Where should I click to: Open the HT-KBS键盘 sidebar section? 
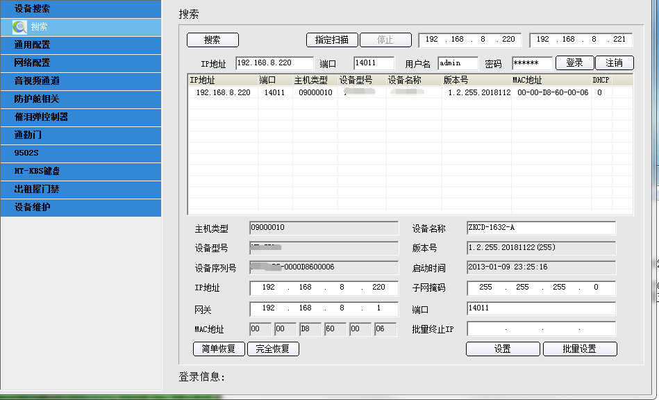click(81, 172)
